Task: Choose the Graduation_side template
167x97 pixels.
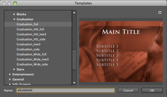Action: (x=38, y=49)
